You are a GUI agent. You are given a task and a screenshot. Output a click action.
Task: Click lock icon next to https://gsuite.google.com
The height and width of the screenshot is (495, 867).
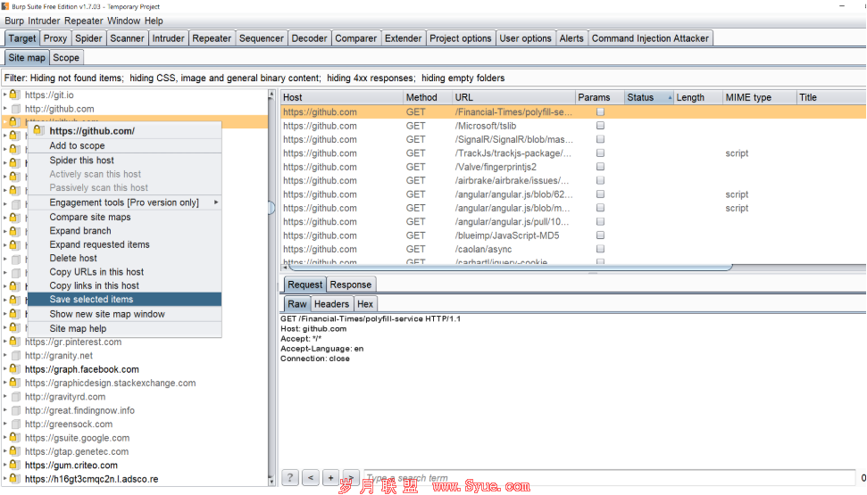[x=14, y=438]
